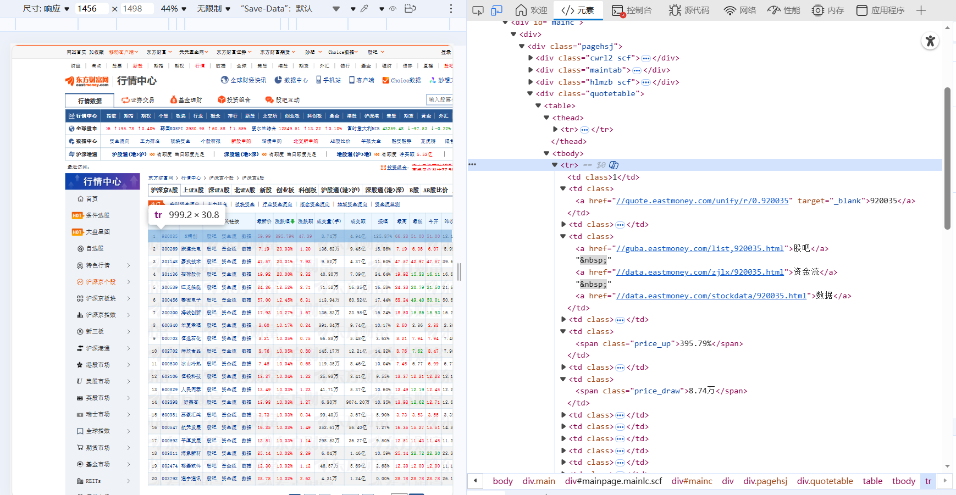Collapse the thead node in the DOM tree
The height and width of the screenshot is (495, 956).
tap(547, 118)
